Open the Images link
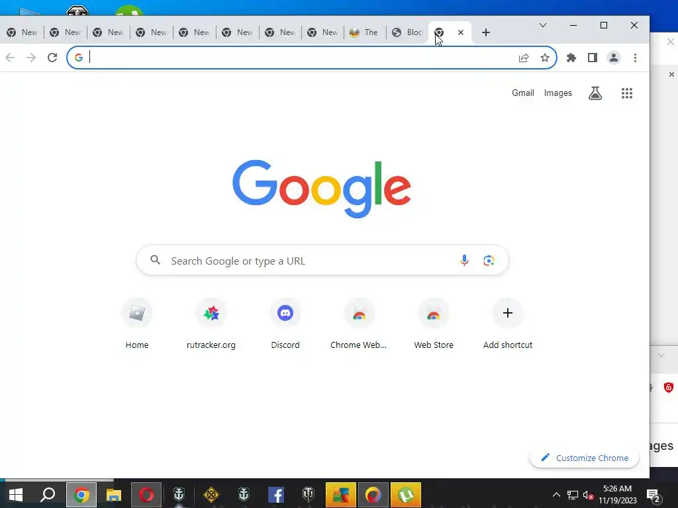This screenshot has width=678, height=508. pyautogui.click(x=557, y=93)
